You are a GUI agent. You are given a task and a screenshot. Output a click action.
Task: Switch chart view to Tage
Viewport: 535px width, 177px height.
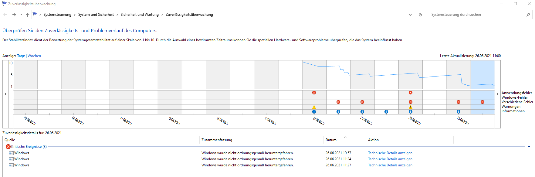[x=21, y=56]
